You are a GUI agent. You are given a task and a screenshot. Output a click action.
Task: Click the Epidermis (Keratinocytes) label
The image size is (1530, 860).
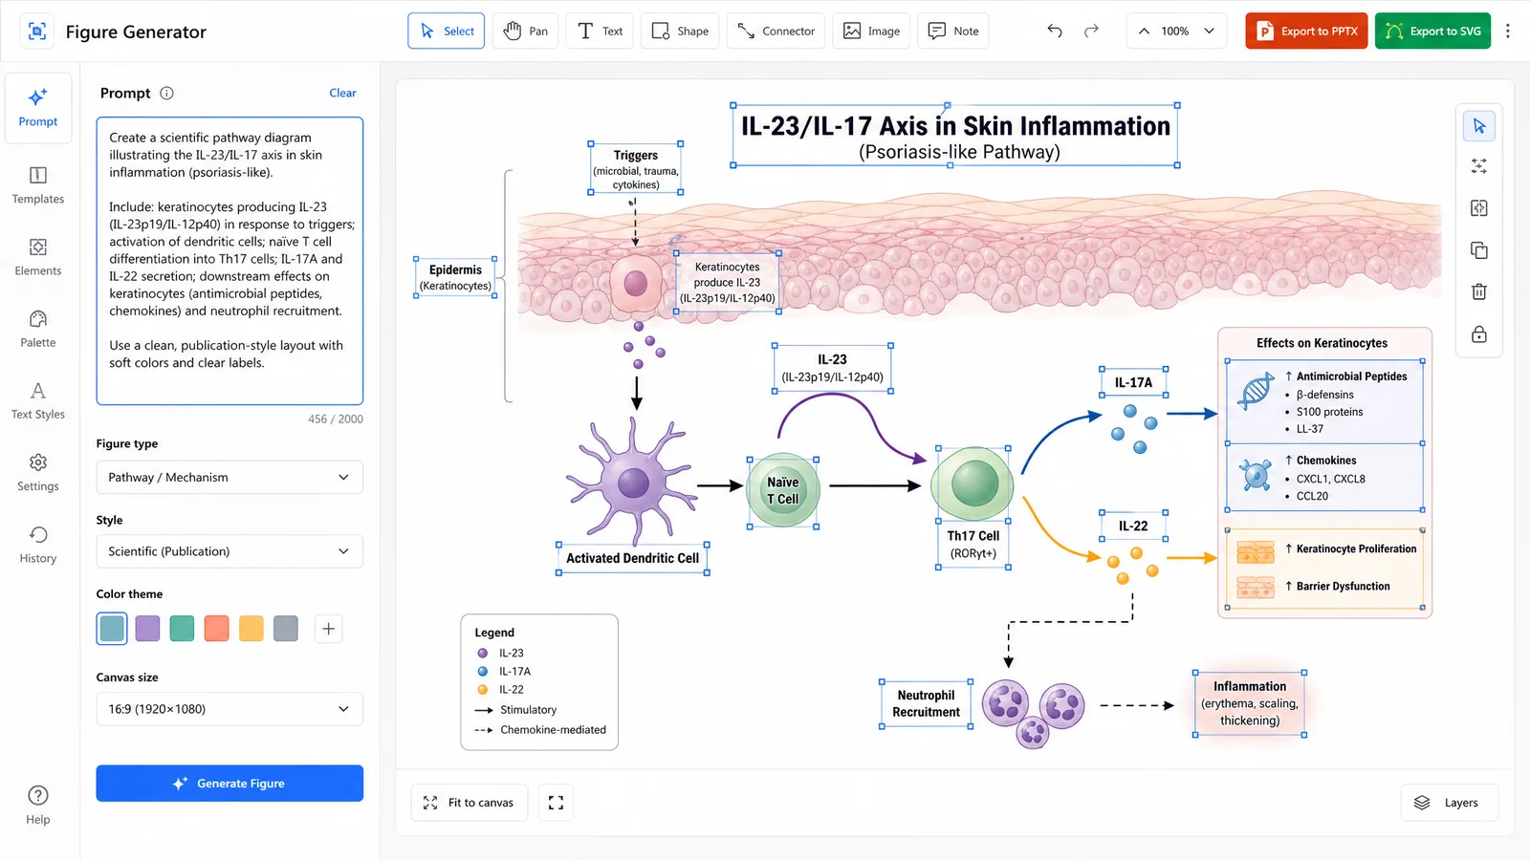(x=455, y=277)
